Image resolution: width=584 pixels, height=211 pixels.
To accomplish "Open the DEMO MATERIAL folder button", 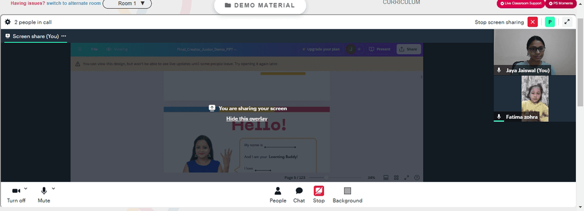I will (260, 6).
